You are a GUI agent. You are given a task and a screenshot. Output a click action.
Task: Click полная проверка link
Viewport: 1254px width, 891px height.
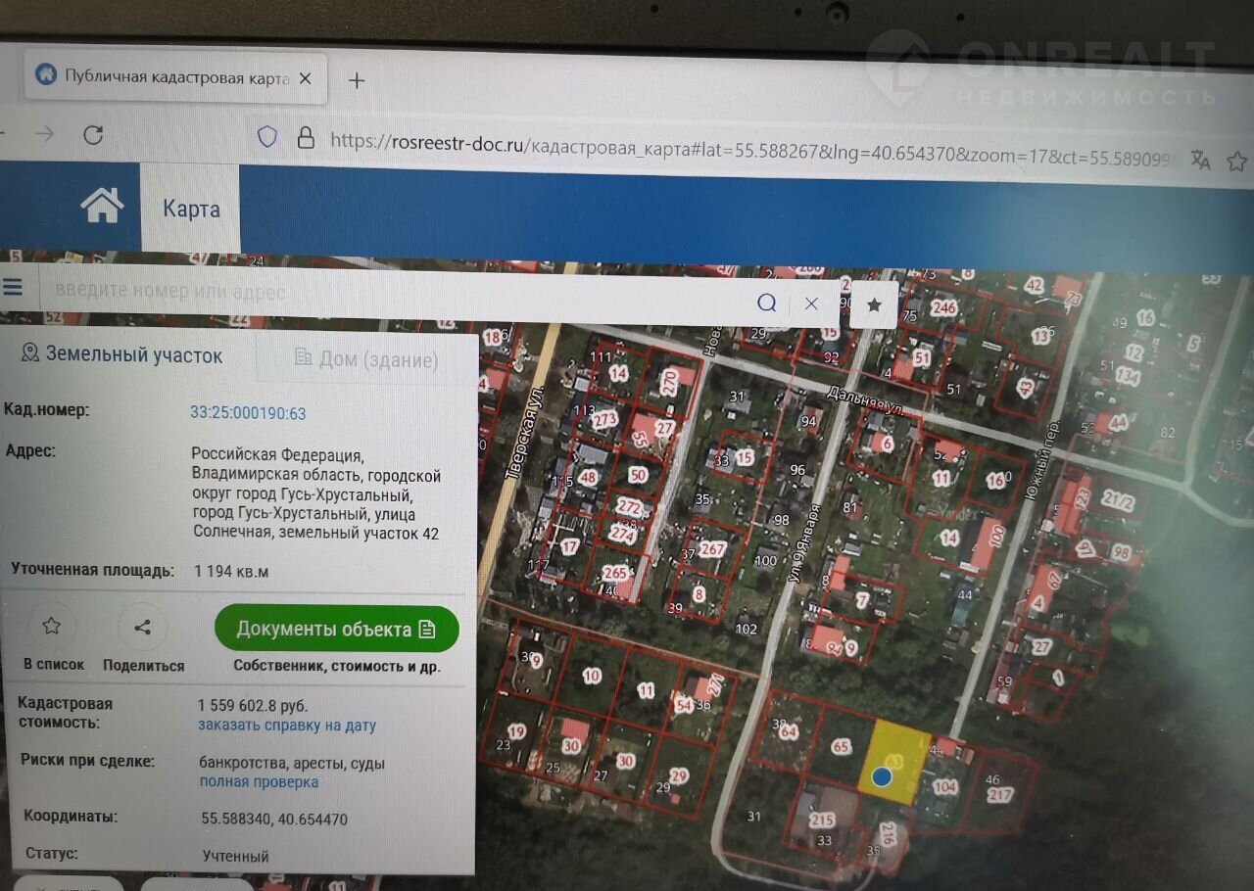click(x=259, y=782)
